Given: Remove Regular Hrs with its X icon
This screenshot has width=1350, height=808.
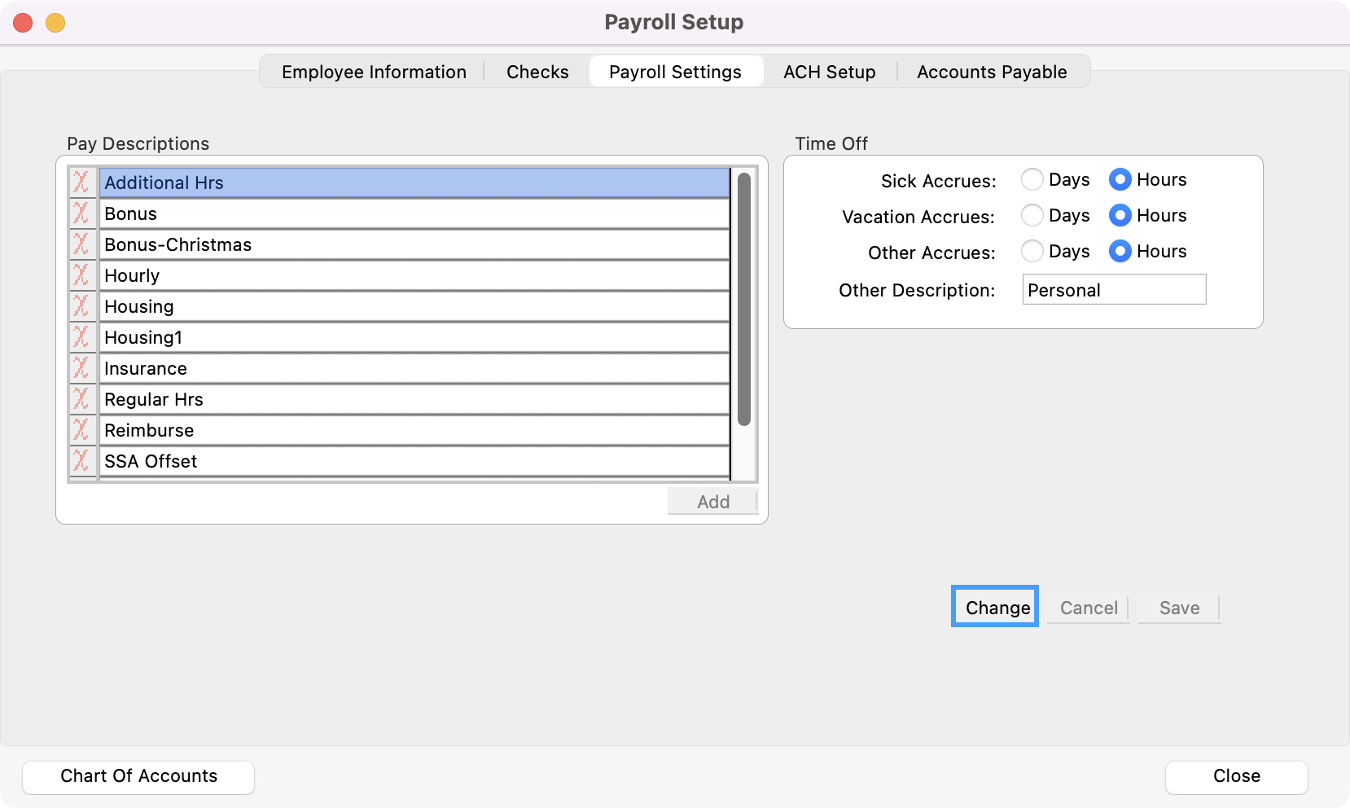Looking at the screenshot, I should point(81,399).
